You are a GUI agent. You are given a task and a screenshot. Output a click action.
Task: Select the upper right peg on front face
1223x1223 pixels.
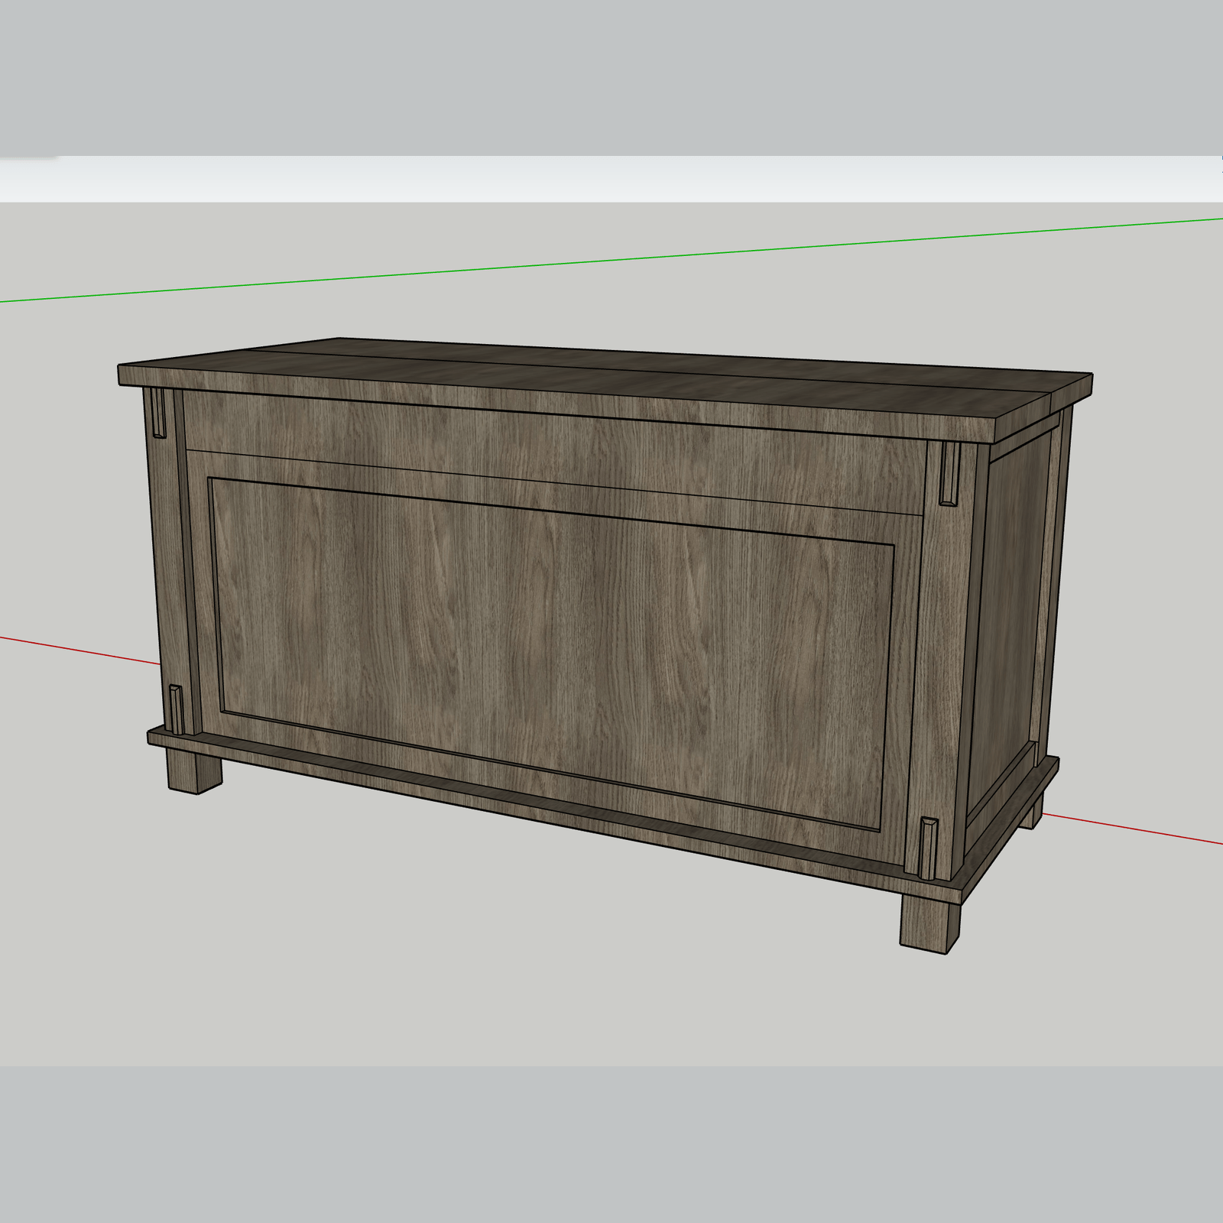point(949,473)
